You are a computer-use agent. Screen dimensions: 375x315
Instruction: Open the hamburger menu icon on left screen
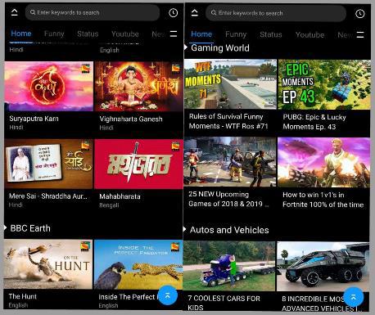click(x=174, y=34)
